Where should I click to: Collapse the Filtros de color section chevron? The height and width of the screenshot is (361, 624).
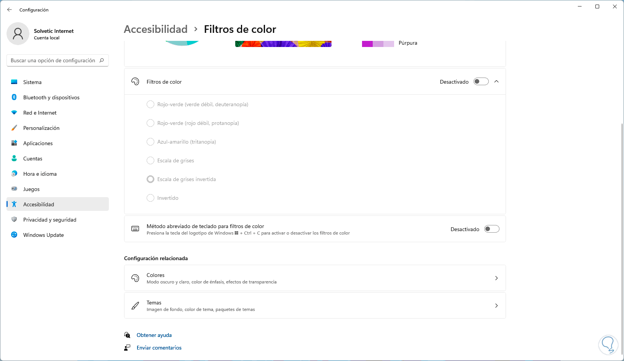[496, 81]
